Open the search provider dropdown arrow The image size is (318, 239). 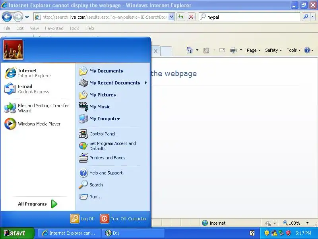point(313,17)
